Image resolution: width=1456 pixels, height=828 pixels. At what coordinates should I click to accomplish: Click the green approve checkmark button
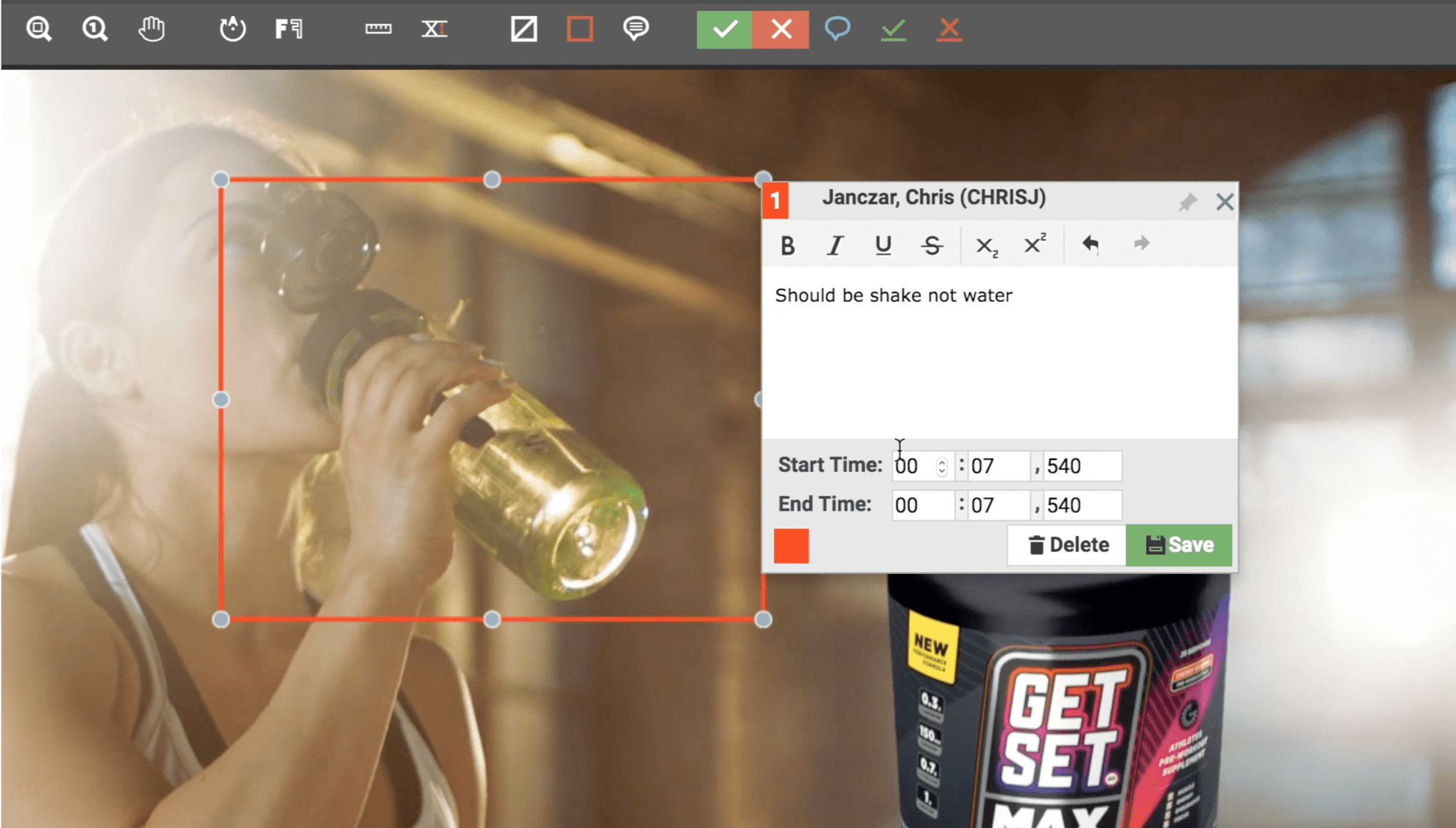725,29
